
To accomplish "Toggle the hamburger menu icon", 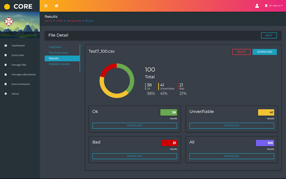I will pyautogui.click(x=46, y=6).
